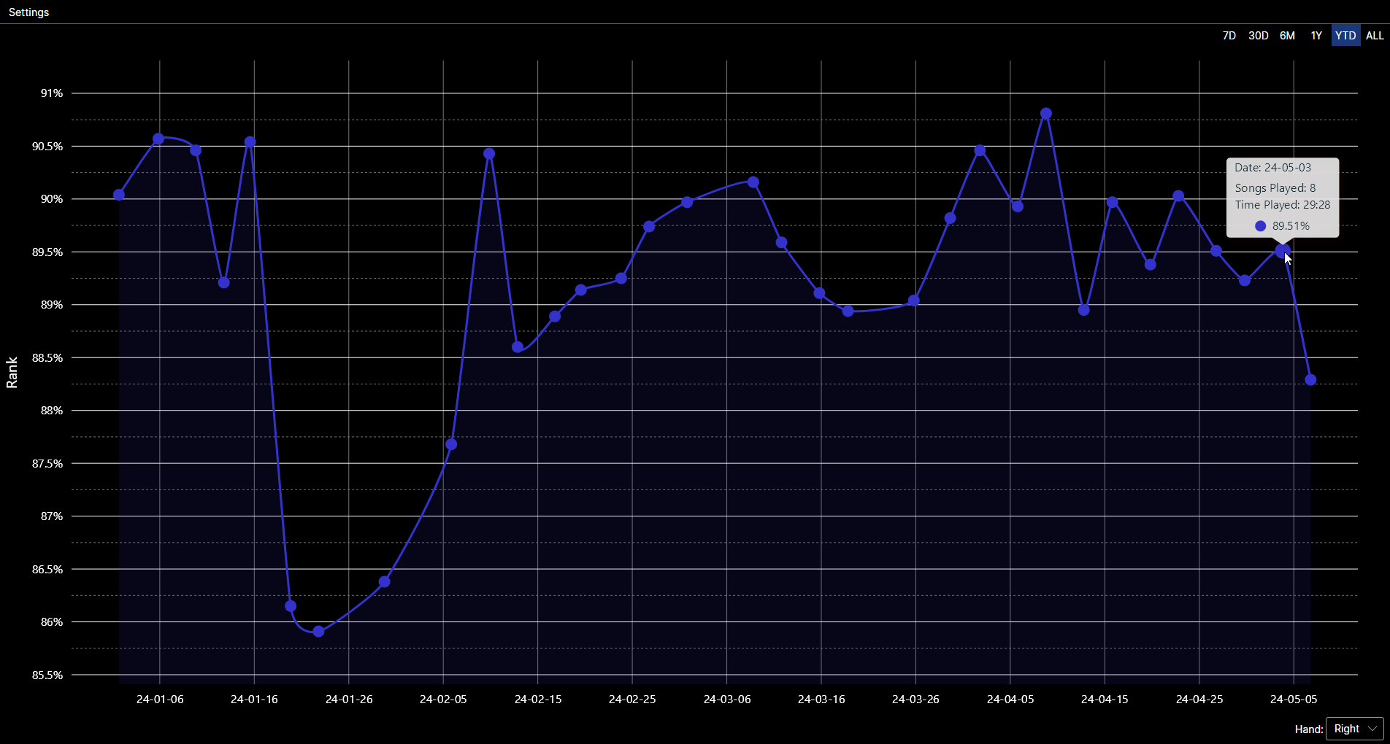The width and height of the screenshot is (1390, 744).
Task: Click the 24-02-05 x-axis date label
Action: click(443, 699)
